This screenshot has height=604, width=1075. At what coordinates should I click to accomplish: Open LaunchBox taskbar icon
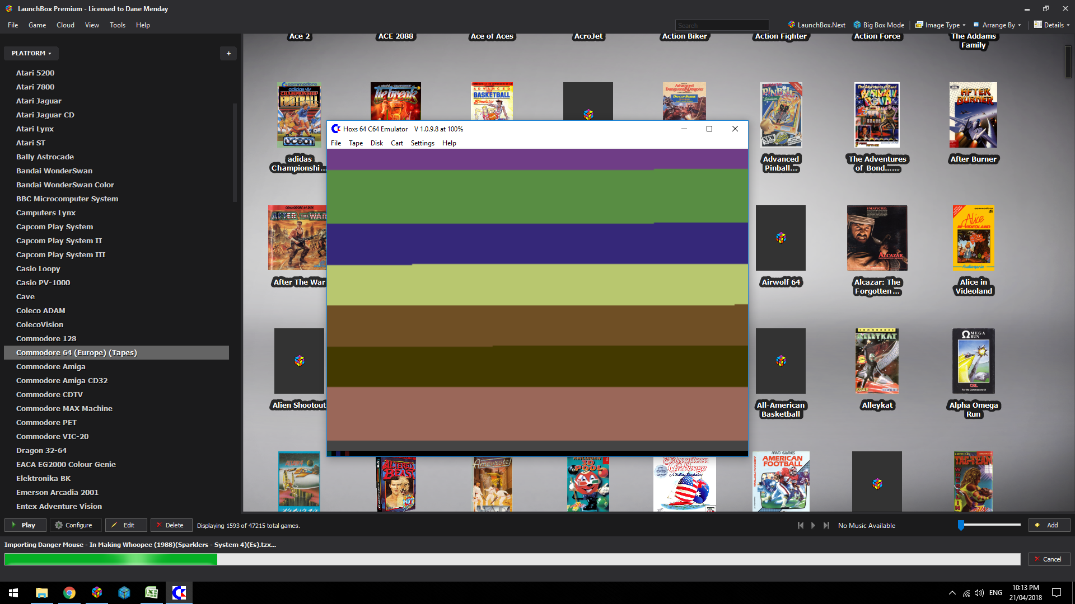tap(96, 593)
